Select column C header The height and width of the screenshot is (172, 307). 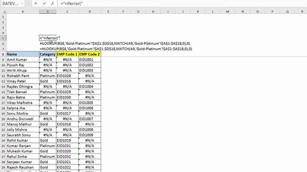click(x=67, y=11)
